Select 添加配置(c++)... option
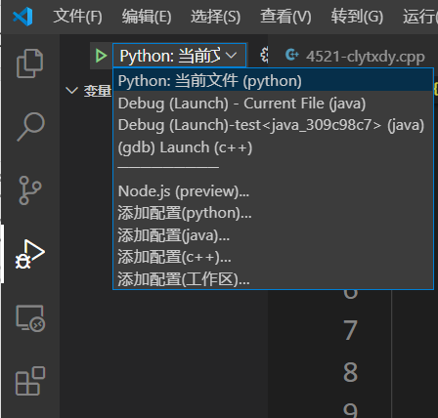Image resolution: width=438 pixels, height=418 pixels. 273,257
